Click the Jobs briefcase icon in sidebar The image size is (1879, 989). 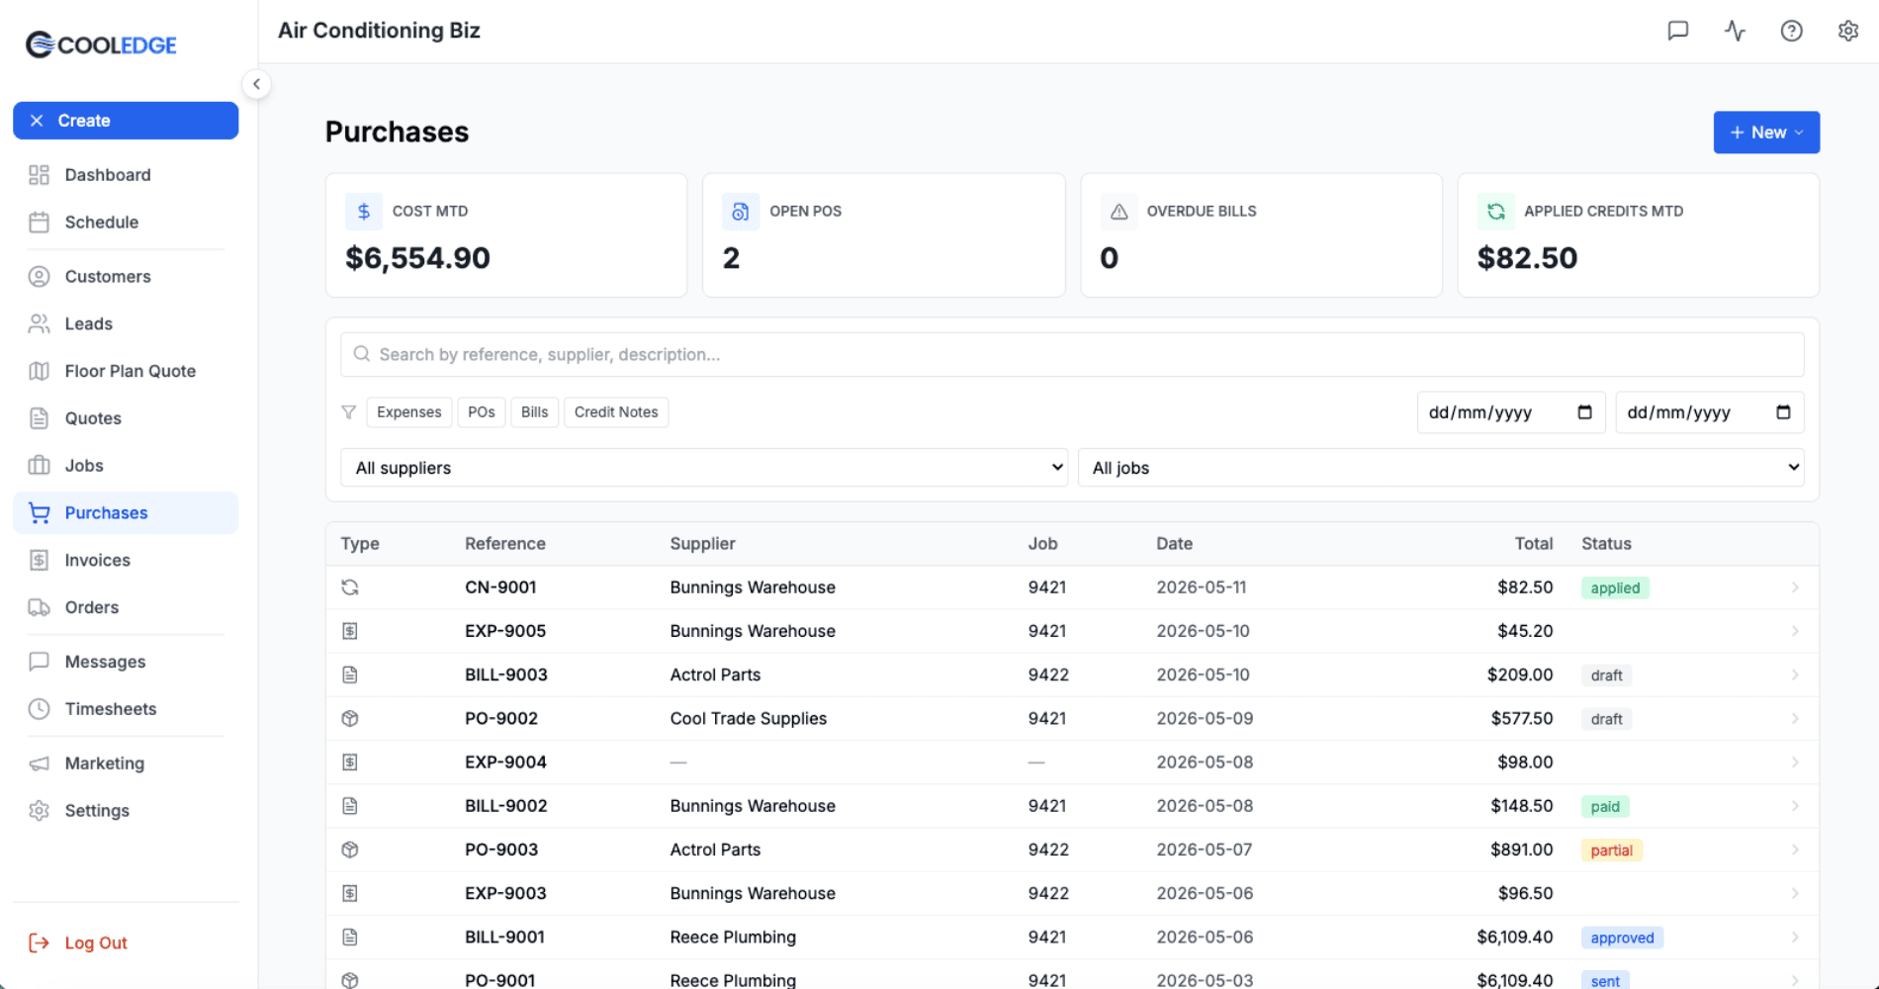[x=39, y=466]
